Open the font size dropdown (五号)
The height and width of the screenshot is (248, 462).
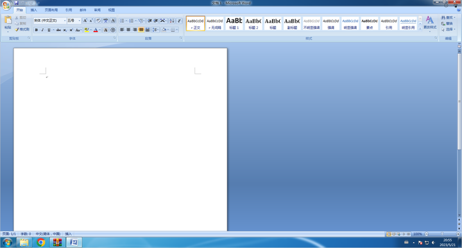point(79,21)
